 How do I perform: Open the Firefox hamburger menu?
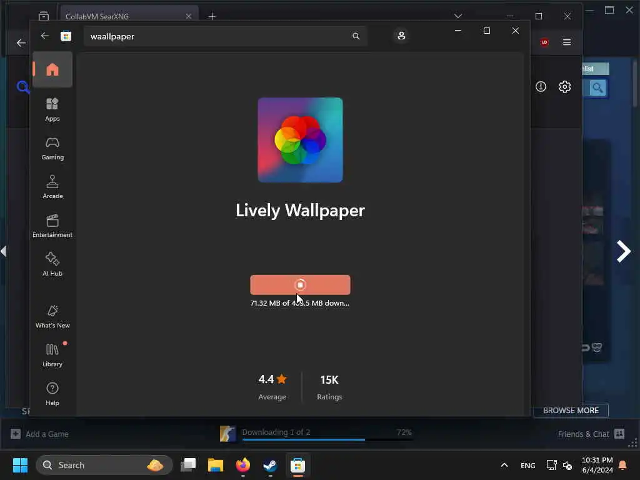tap(566, 42)
